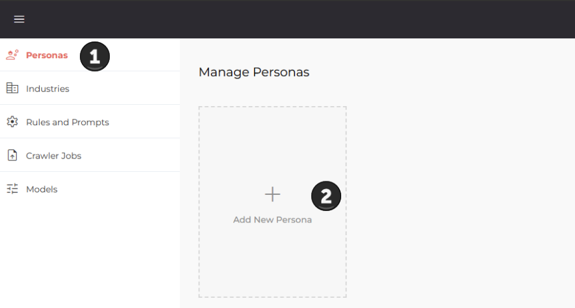Click the number 2 step badge
575x308 pixels.
(x=326, y=196)
